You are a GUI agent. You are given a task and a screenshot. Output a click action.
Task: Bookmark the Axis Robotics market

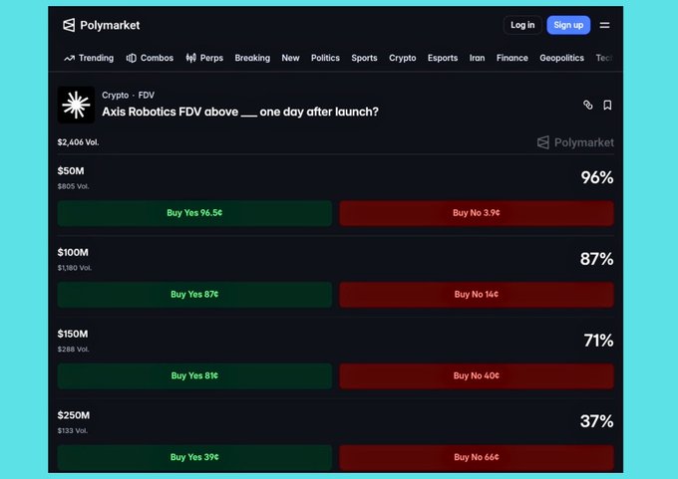tap(607, 105)
